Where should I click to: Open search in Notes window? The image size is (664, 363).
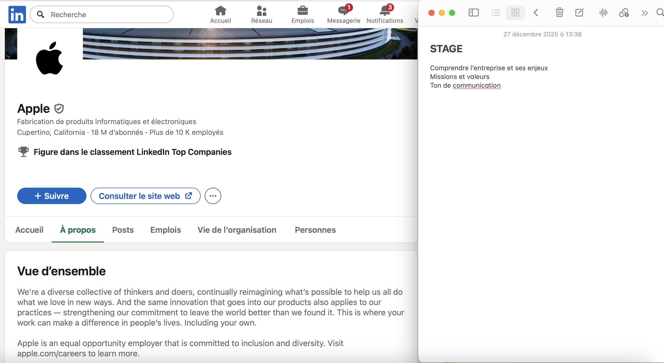[660, 12]
